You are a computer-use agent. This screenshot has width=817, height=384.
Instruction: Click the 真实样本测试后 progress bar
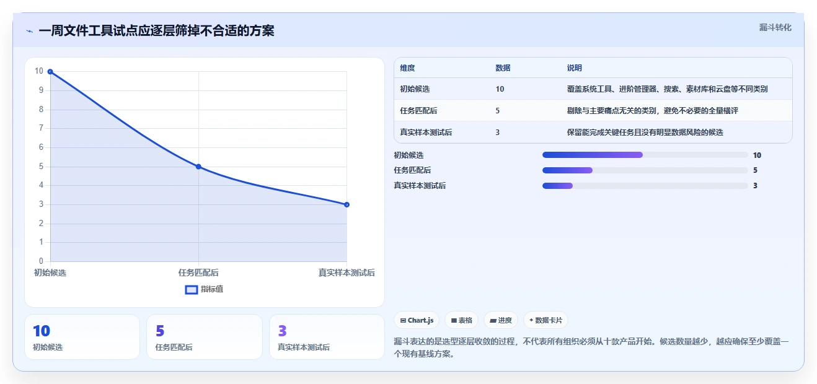click(x=645, y=185)
